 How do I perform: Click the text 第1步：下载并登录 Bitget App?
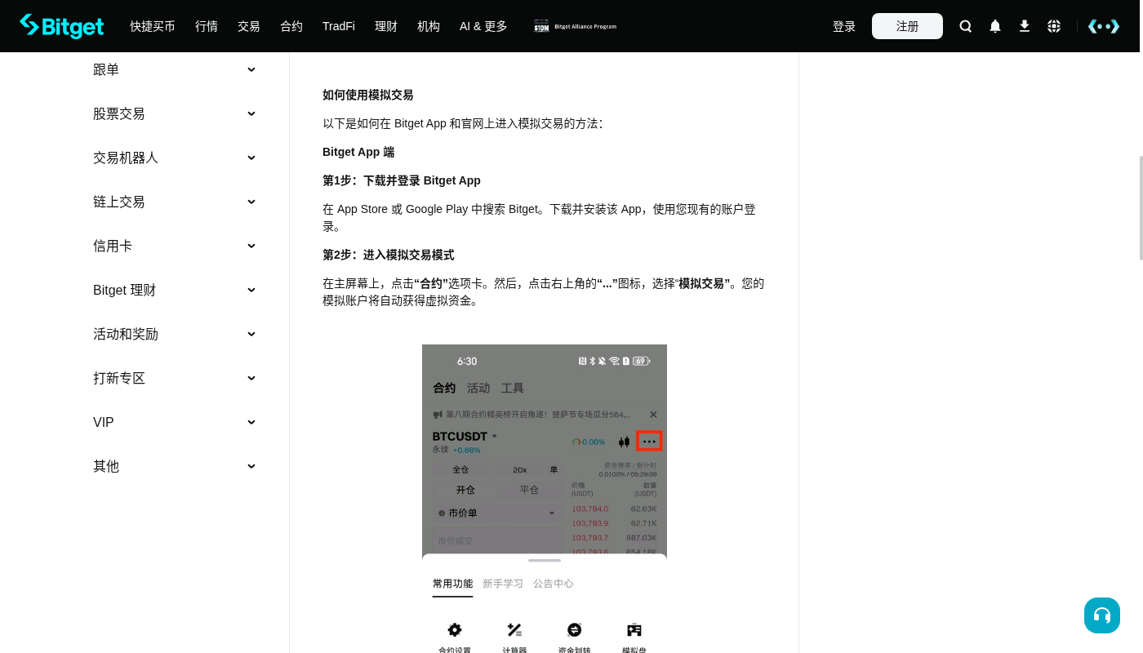click(x=402, y=180)
